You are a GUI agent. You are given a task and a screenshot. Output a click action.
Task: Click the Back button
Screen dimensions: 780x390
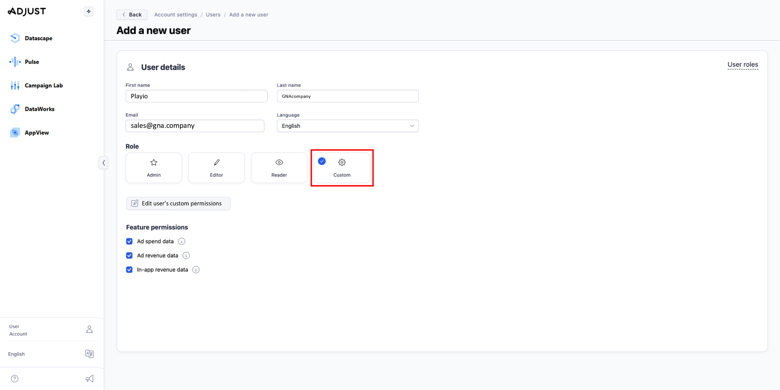click(132, 14)
